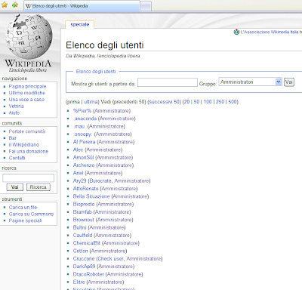Image resolution: width=302 pixels, height=290 pixels.
Task: Click the Wikimedia Italia logo icon
Action: pyautogui.click(x=236, y=32)
